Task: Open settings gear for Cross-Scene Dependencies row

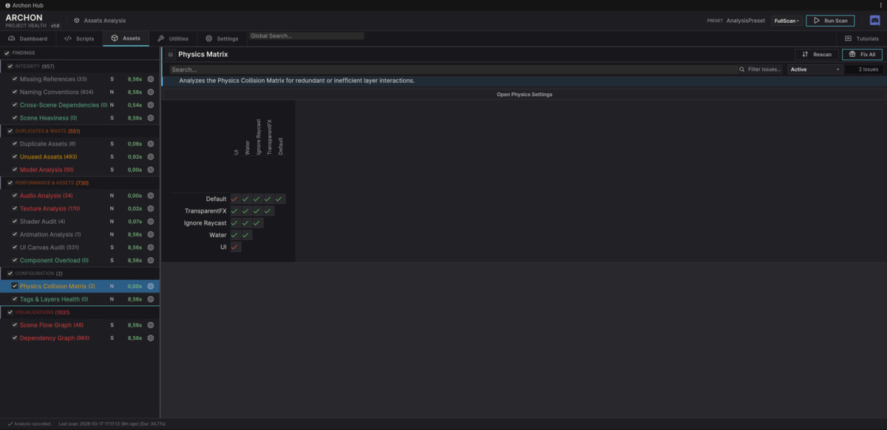Action: click(x=150, y=105)
